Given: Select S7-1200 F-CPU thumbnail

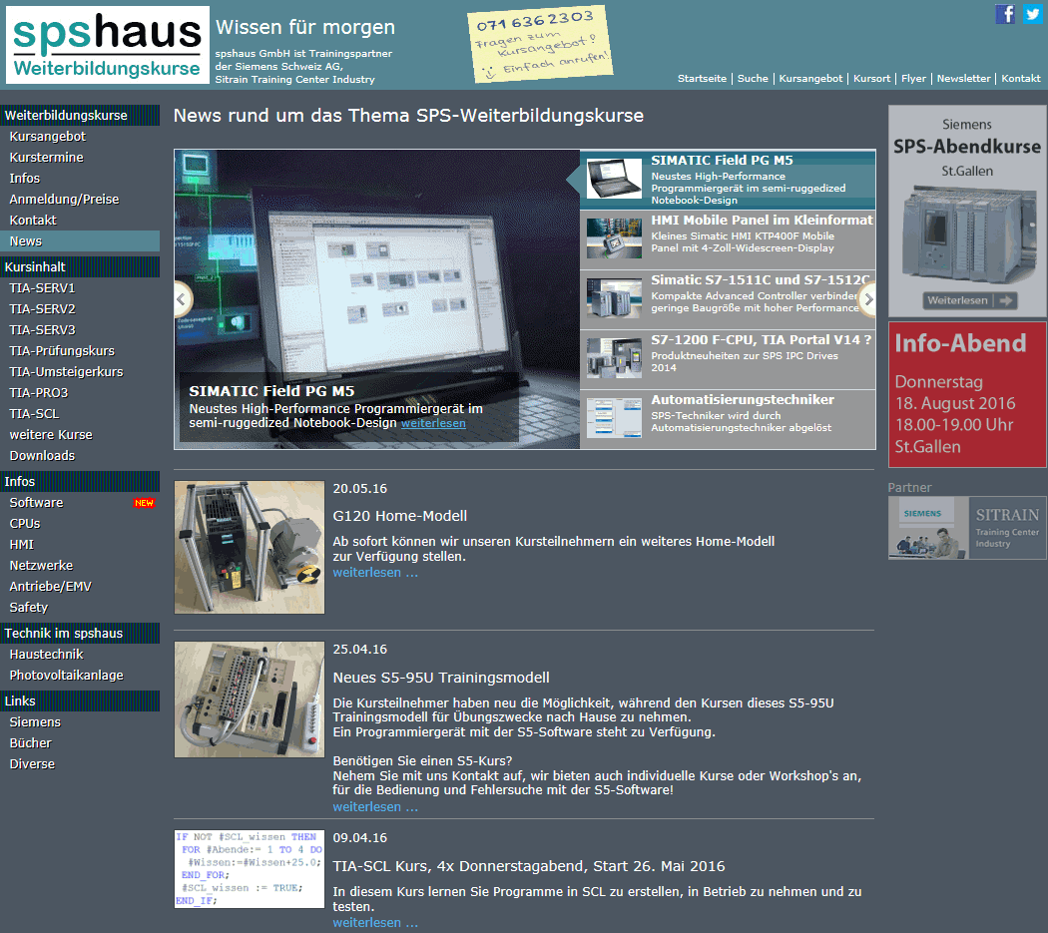Looking at the screenshot, I should click(614, 358).
